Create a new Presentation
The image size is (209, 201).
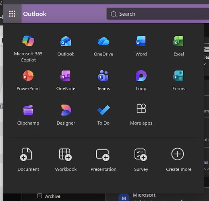(103, 160)
